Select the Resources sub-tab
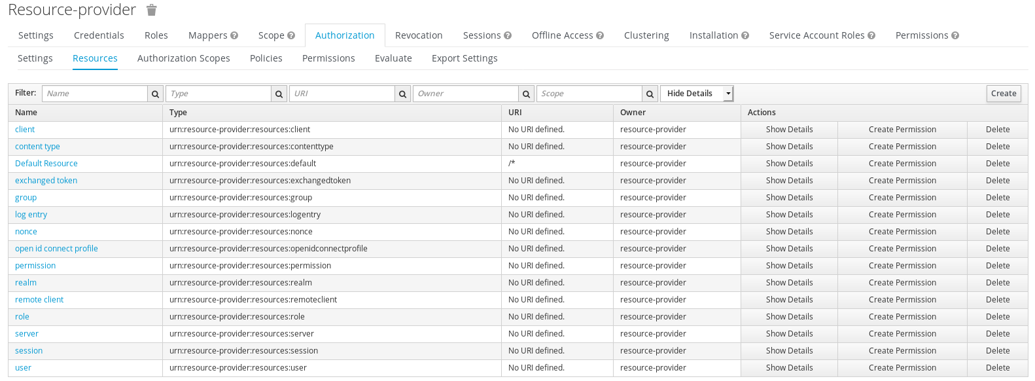The width and height of the screenshot is (1035, 381). pyautogui.click(x=95, y=58)
